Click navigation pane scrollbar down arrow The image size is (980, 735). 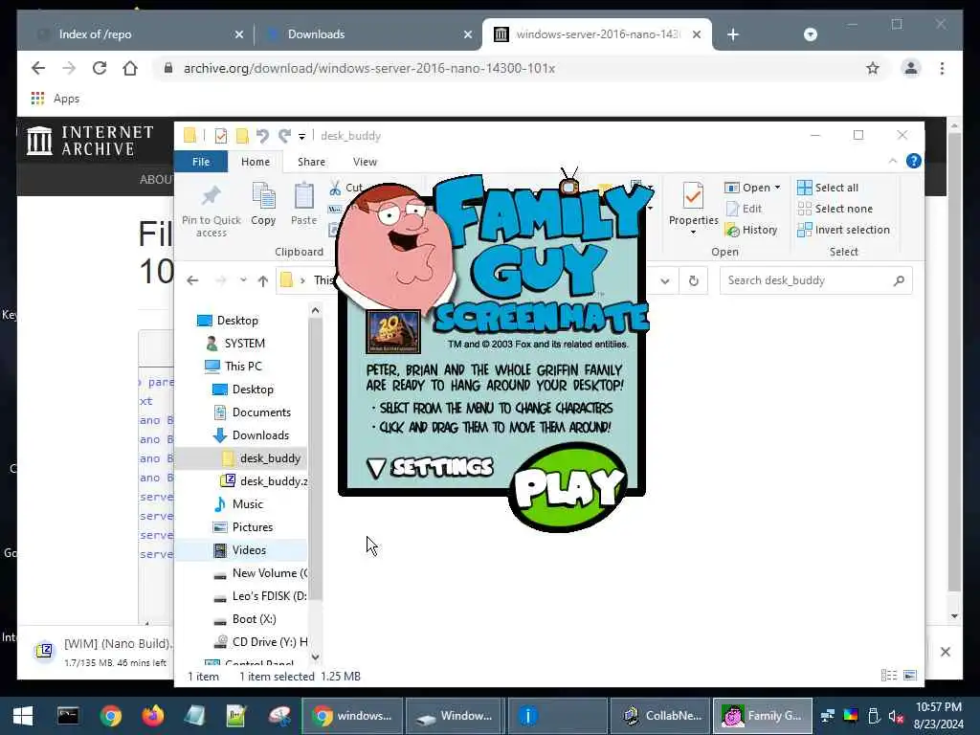(x=315, y=657)
